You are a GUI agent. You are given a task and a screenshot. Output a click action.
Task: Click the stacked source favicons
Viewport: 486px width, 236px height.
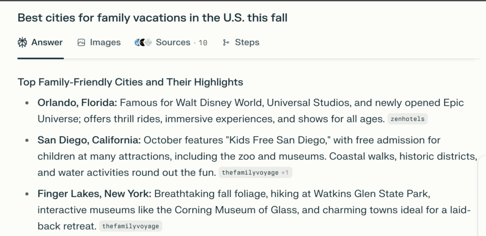[143, 43]
